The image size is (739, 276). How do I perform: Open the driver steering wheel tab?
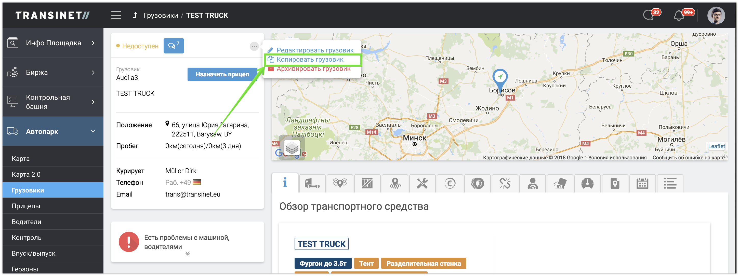532,183
